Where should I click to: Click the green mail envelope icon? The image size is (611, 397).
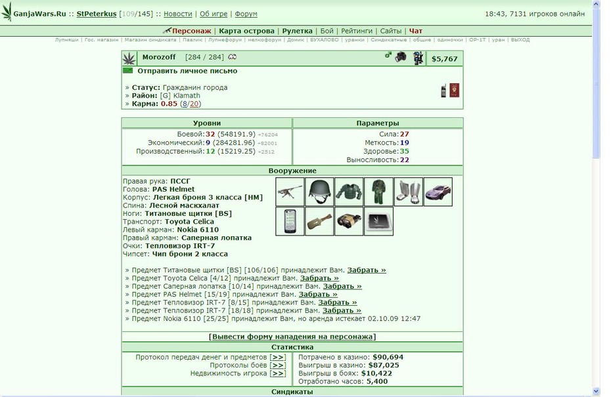coord(128,70)
